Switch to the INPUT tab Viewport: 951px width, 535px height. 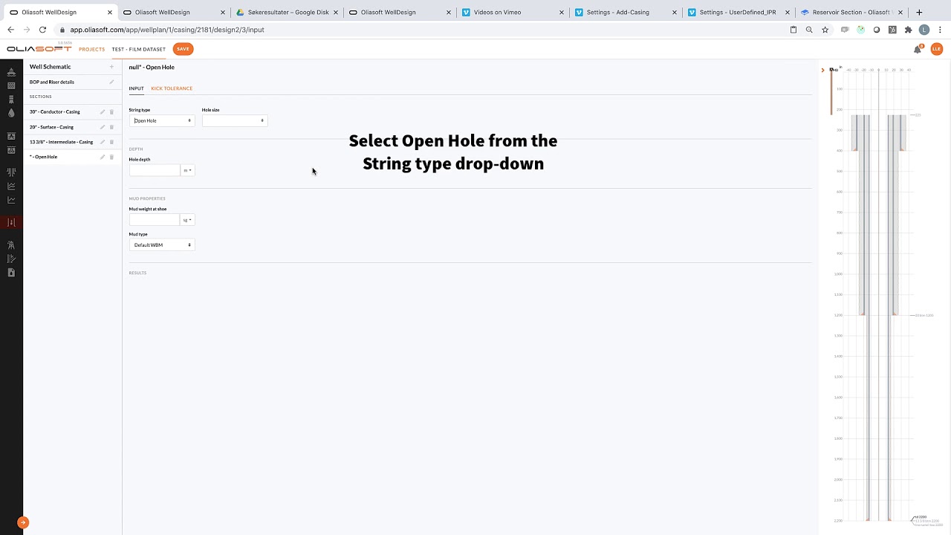point(136,88)
